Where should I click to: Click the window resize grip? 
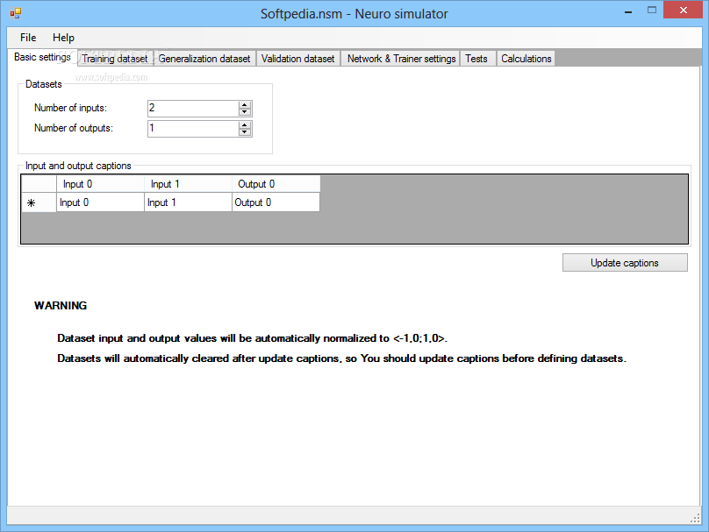click(x=696, y=520)
